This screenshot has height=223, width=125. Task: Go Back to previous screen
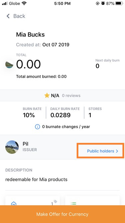(16, 16)
